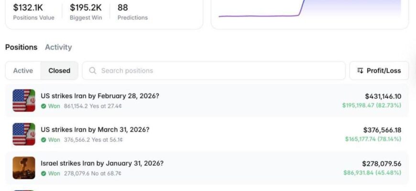Switch to the Active positions toggle

(x=23, y=71)
